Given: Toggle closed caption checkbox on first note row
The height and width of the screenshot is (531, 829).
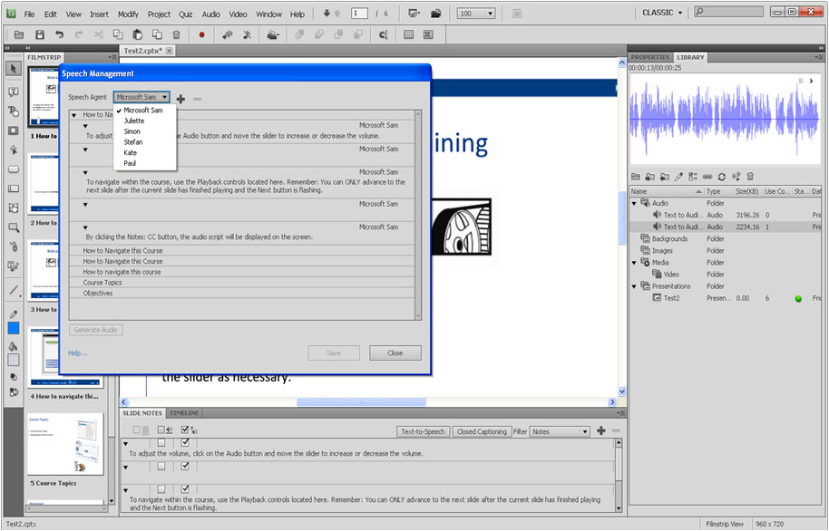Looking at the screenshot, I should (161, 442).
